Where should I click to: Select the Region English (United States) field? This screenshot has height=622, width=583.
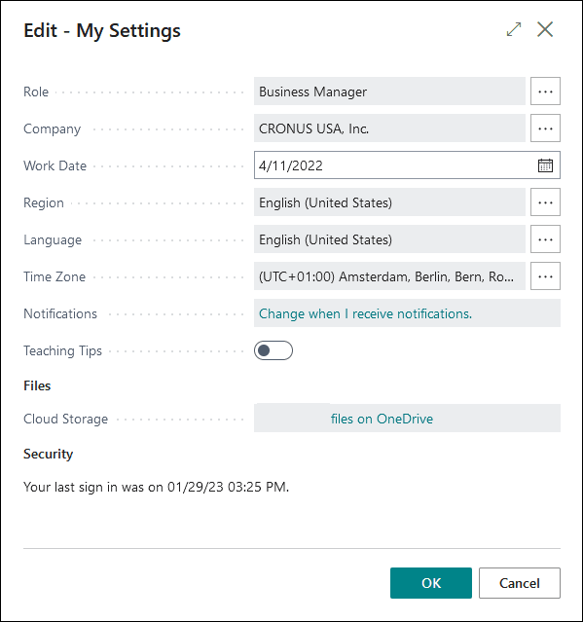click(x=389, y=202)
